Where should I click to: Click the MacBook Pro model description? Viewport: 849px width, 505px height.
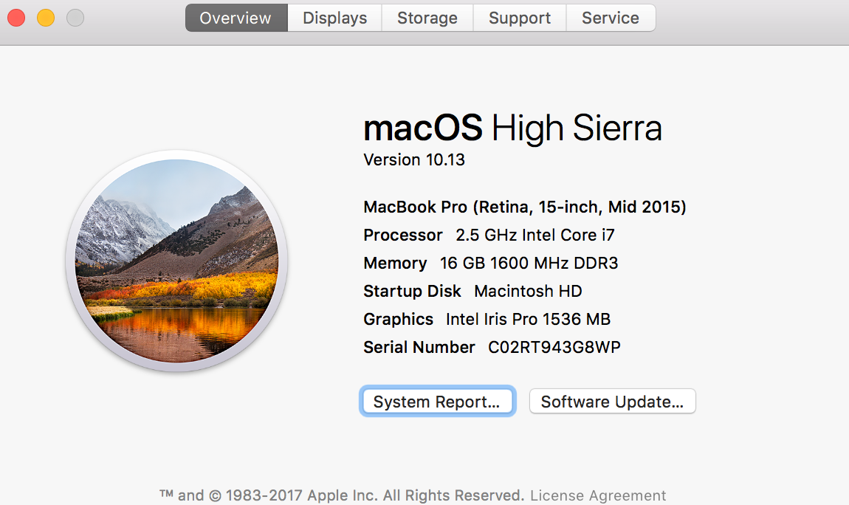(x=524, y=207)
